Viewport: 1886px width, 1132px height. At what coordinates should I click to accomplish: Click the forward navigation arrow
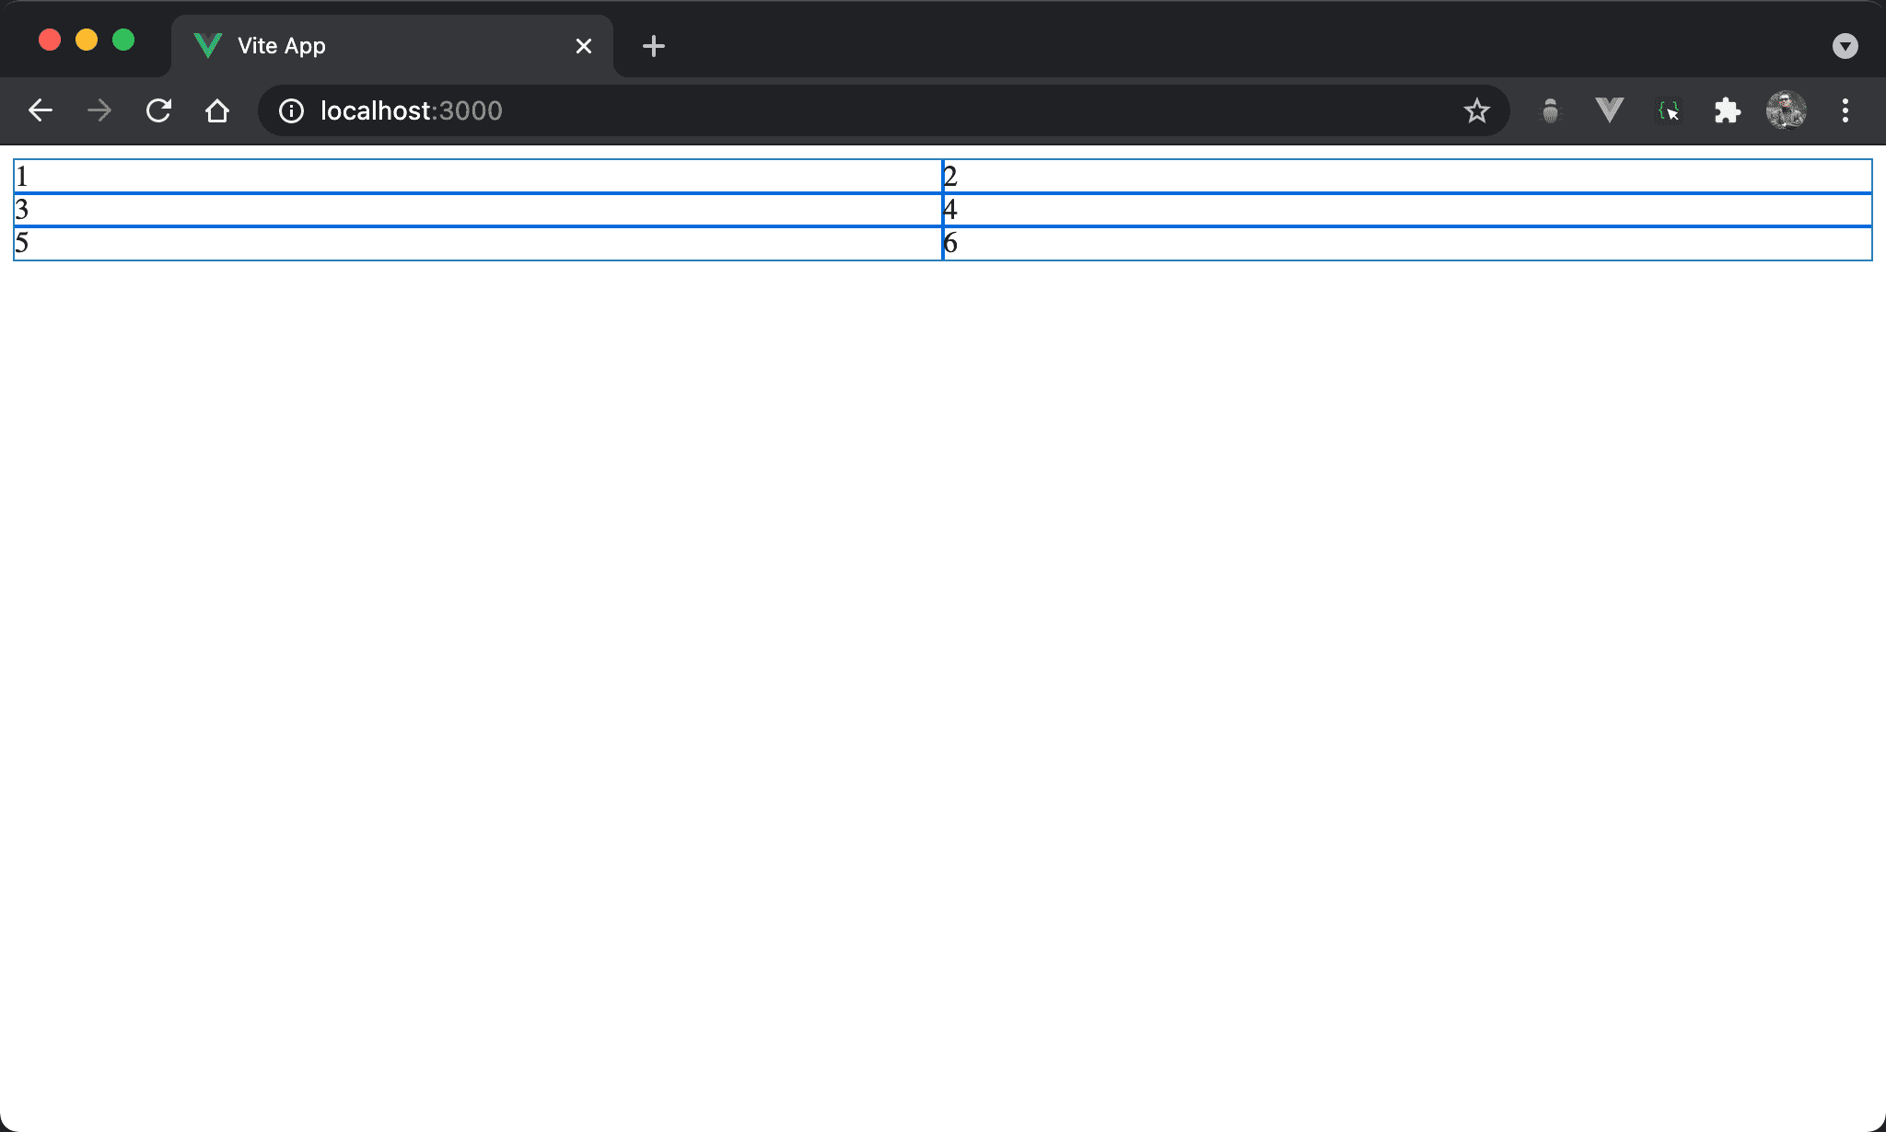point(99,110)
